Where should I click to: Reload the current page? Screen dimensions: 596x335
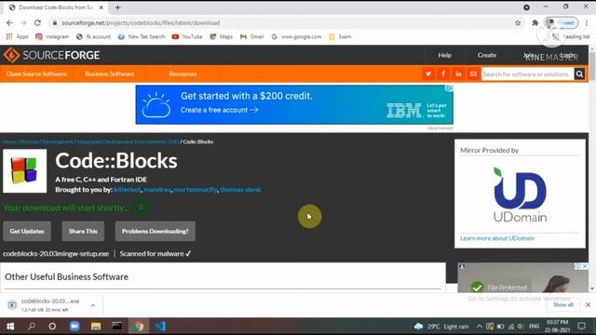pos(37,22)
